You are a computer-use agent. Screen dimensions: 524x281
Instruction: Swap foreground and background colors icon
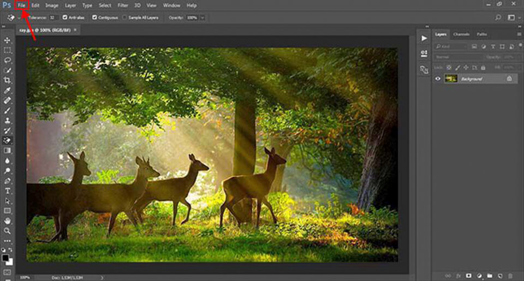coord(10,250)
